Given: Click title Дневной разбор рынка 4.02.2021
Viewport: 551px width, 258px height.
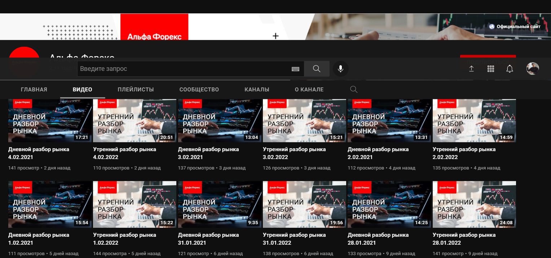Looking at the screenshot, I should tap(39, 153).
